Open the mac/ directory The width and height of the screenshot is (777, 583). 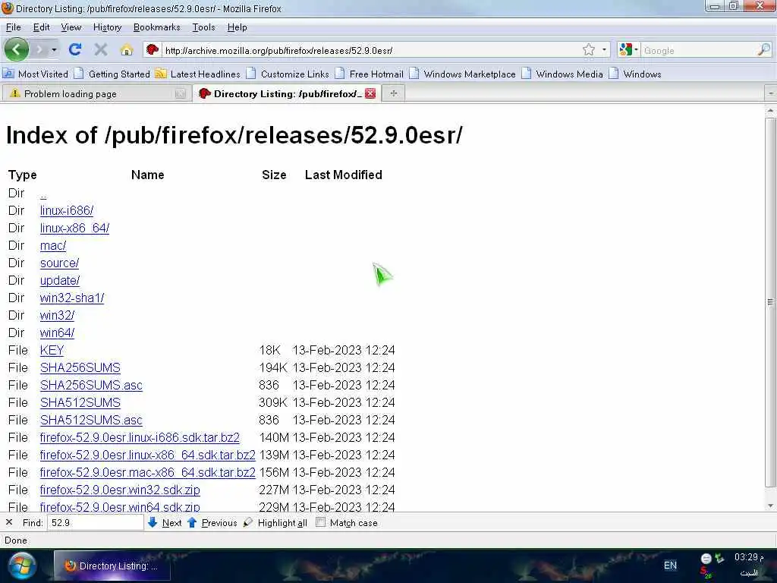coord(52,245)
